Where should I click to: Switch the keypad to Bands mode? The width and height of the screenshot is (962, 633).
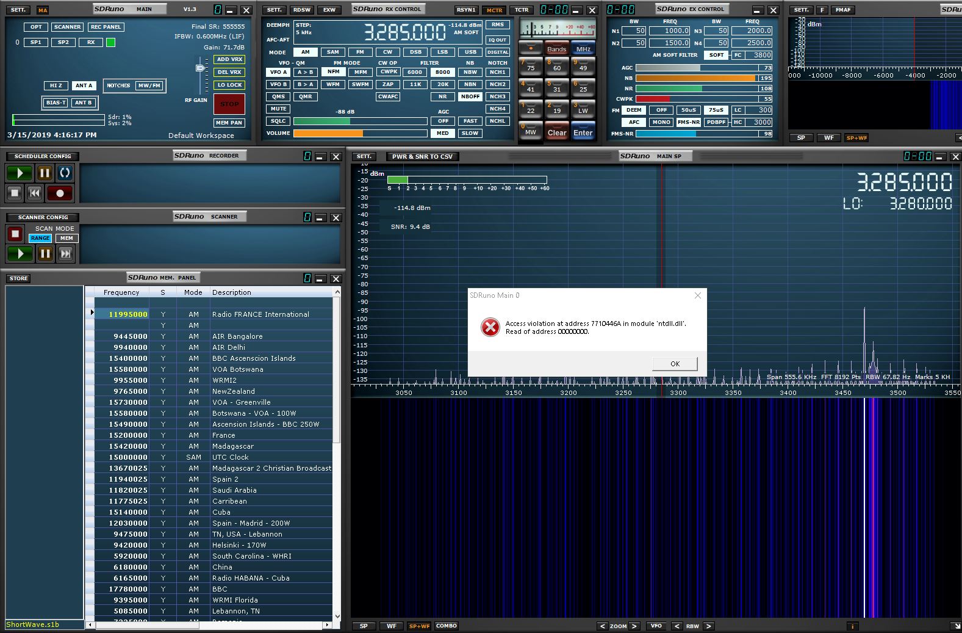556,48
